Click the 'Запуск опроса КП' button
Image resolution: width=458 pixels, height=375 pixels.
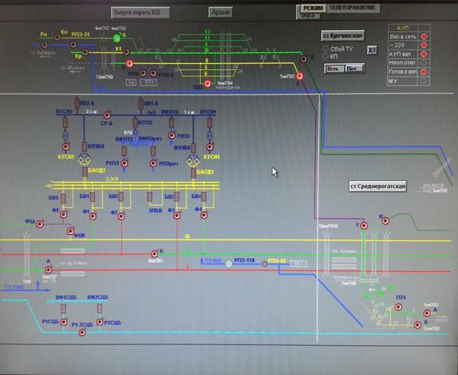point(140,12)
